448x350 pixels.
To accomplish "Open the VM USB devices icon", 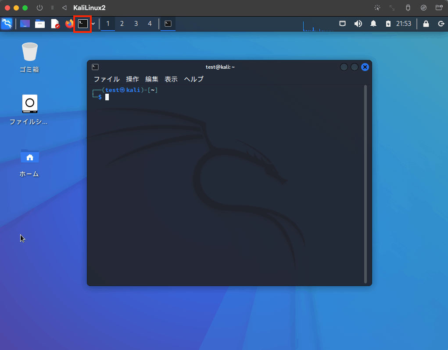I will tap(408, 8).
